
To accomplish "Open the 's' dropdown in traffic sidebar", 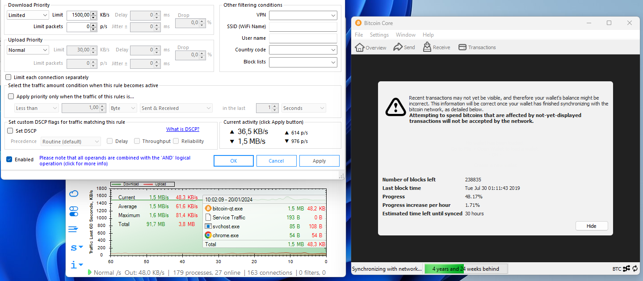I will (x=77, y=247).
